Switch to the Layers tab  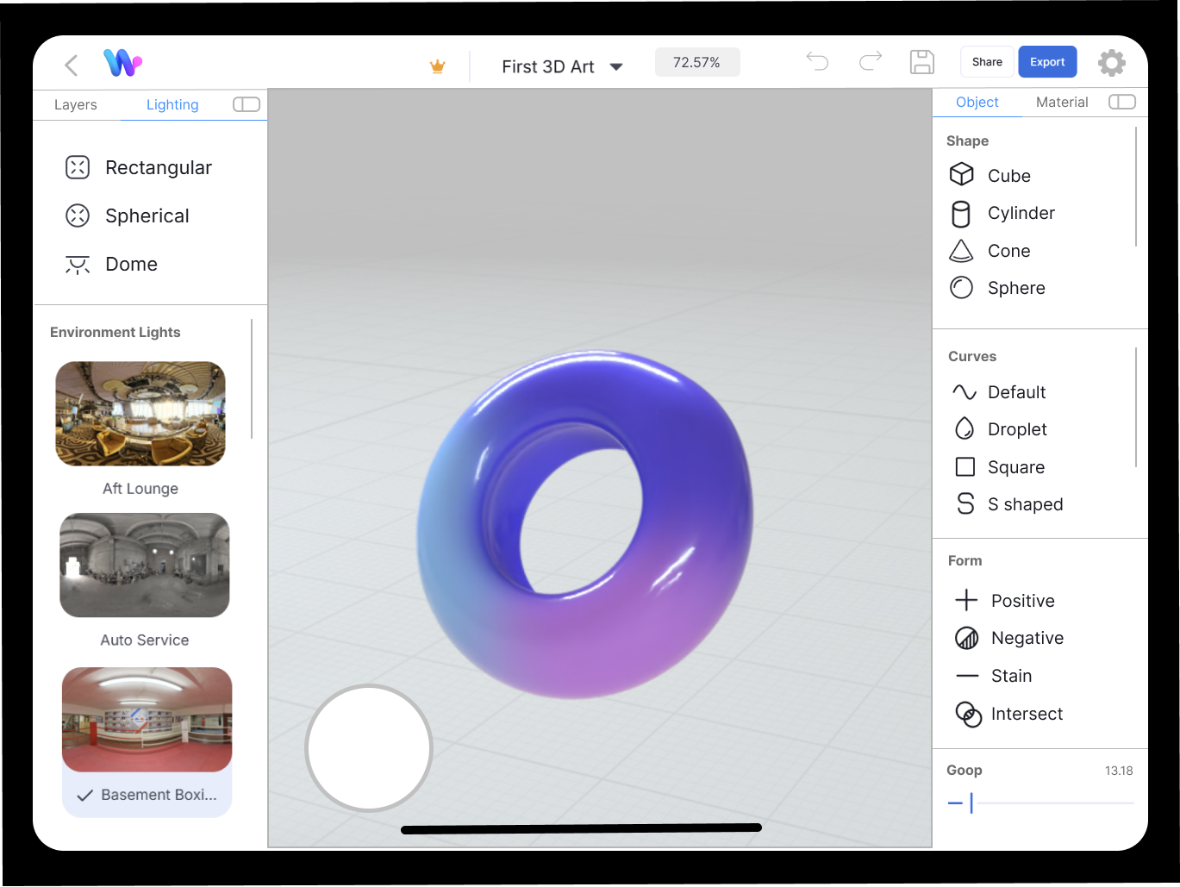tap(76, 104)
